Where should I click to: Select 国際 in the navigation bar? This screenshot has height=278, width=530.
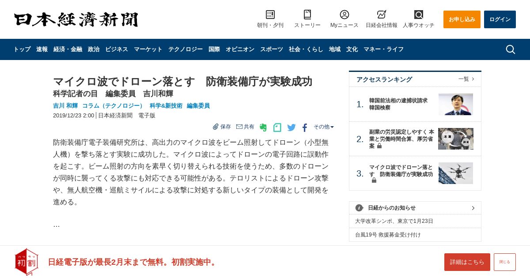click(x=214, y=49)
